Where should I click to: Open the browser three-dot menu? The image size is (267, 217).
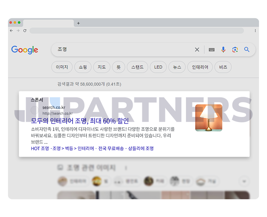(x=255, y=31)
